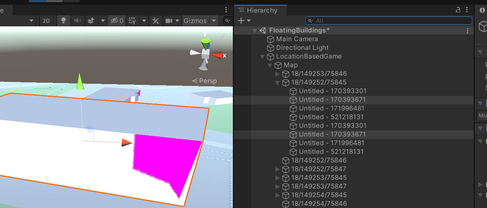Open the component tools icon
The image size is (487, 208).
click(155, 21)
